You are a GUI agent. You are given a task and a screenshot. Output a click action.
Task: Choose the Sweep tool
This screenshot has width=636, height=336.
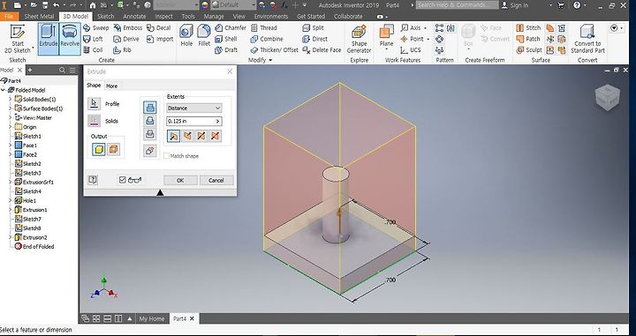coord(95,28)
